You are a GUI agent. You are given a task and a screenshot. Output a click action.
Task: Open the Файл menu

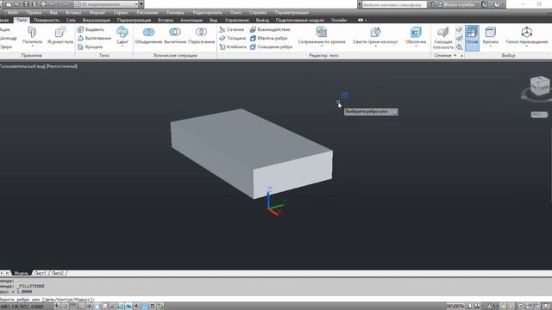[x=13, y=12]
